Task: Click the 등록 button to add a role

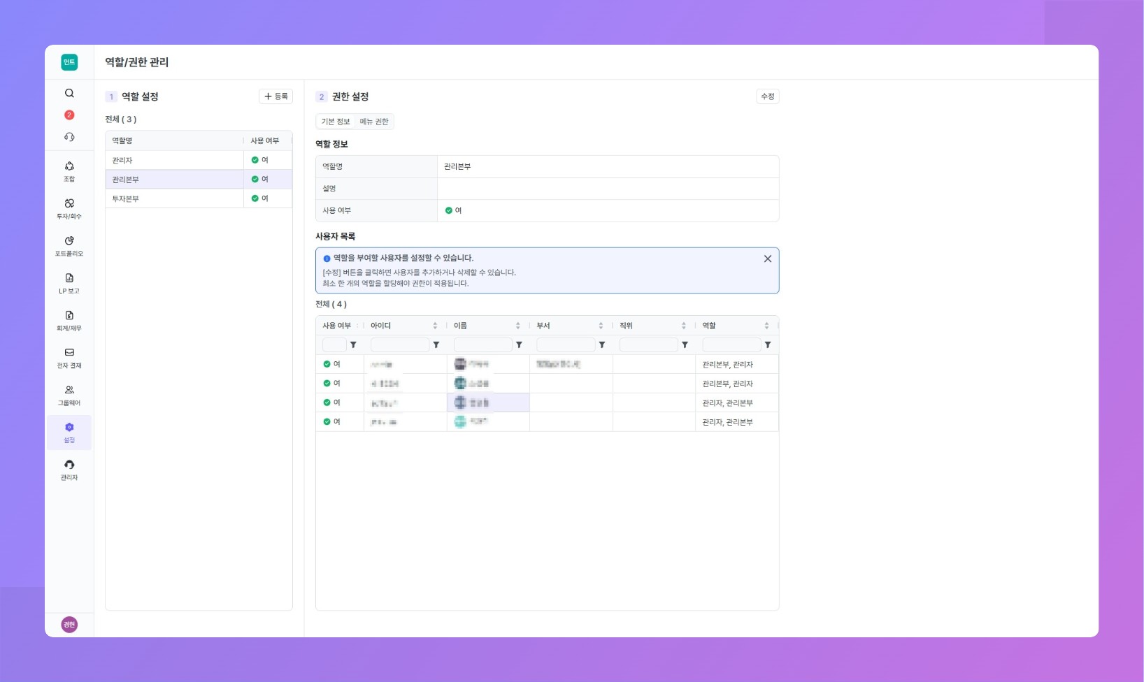Action: (276, 96)
